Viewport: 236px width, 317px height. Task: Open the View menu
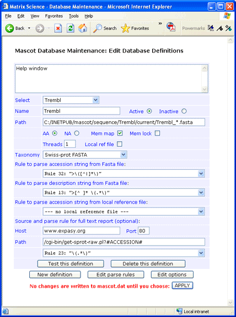[35, 16]
